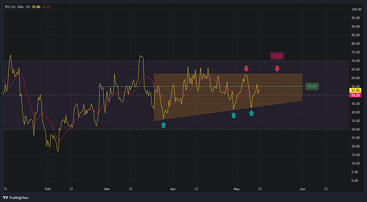This screenshot has height=202, width=367.
Task: Click the yellow 52.86 value in RSI legend
Action: [x=36, y=7]
